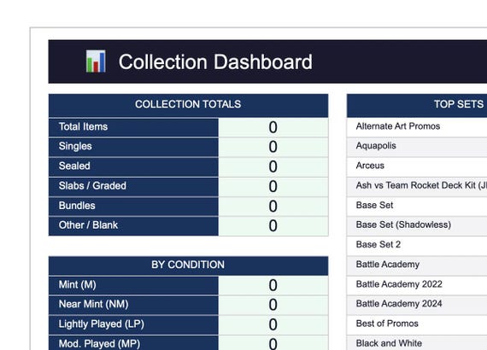487x350 pixels.
Task: Select the COLLECTION TOTALS header
Action: coord(188,105)
